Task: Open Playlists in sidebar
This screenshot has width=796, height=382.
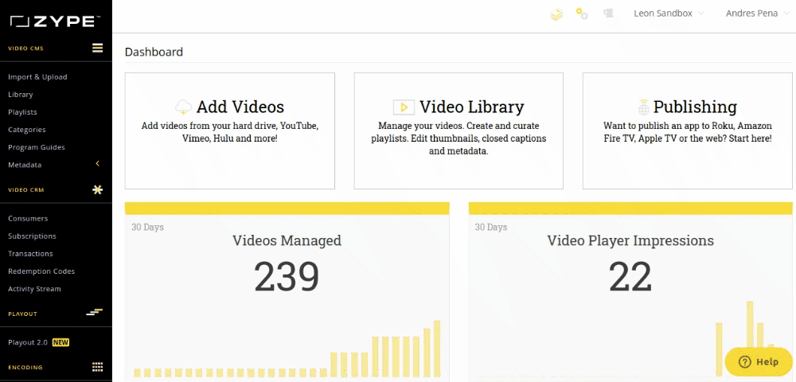Action: pos(22,112)
